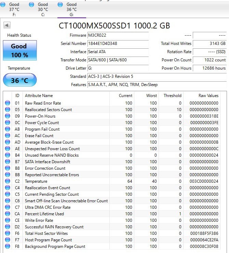Click the previous disk arrow button

7,25
